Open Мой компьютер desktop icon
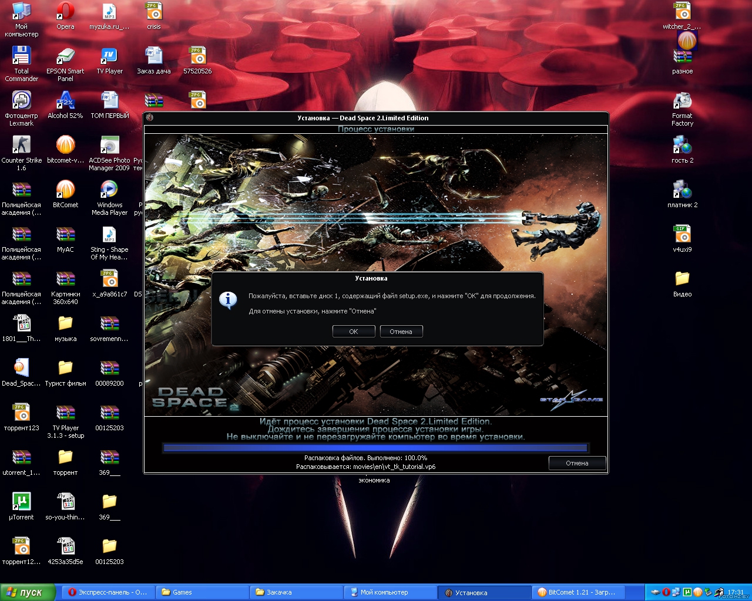The height and width of the screenshot is (601, 752). [x=22, y=19]
